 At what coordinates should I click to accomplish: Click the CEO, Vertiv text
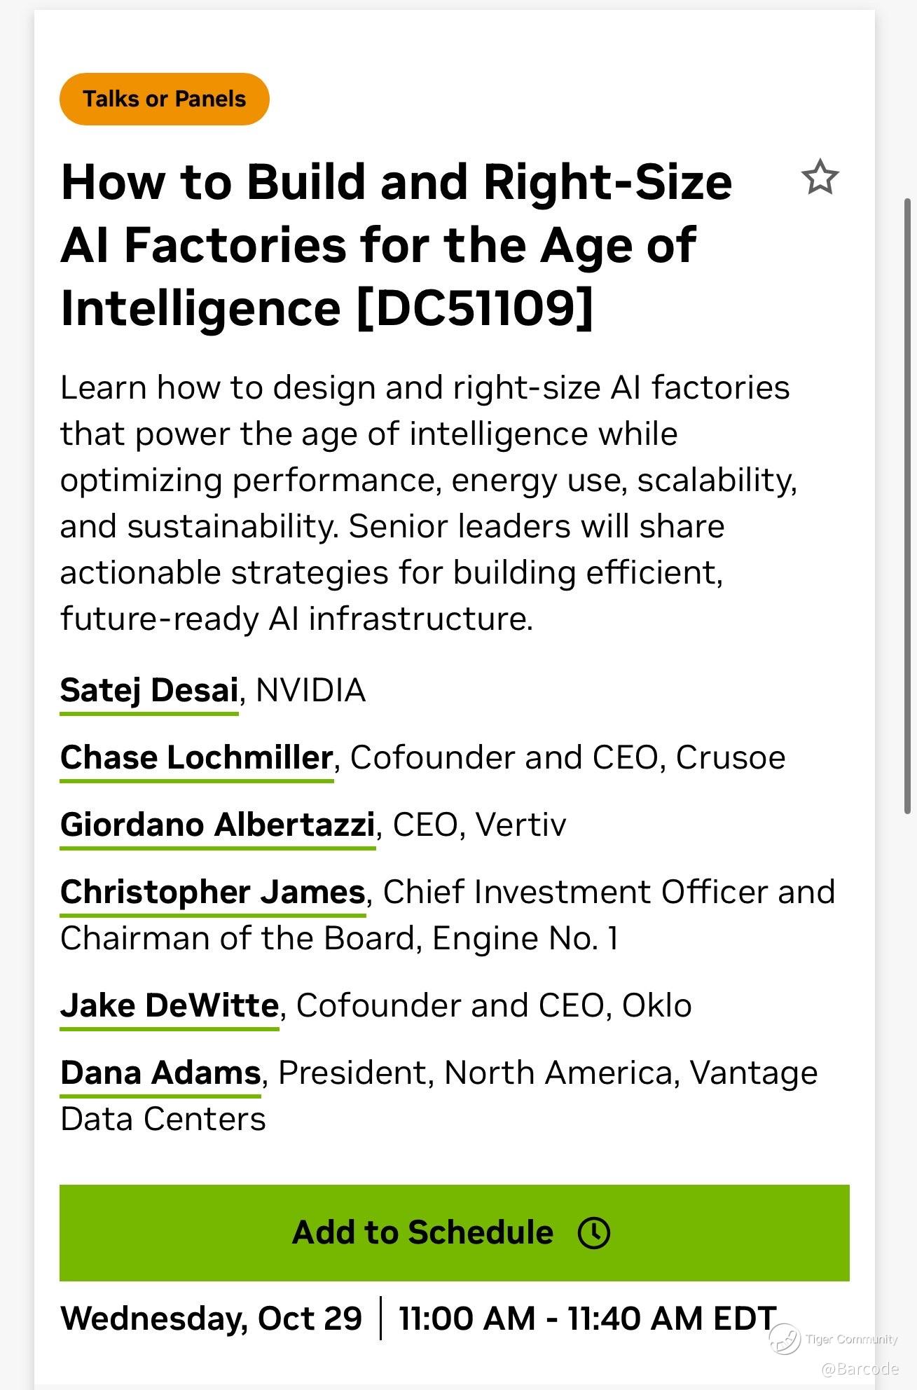click(x=479, y=825)
